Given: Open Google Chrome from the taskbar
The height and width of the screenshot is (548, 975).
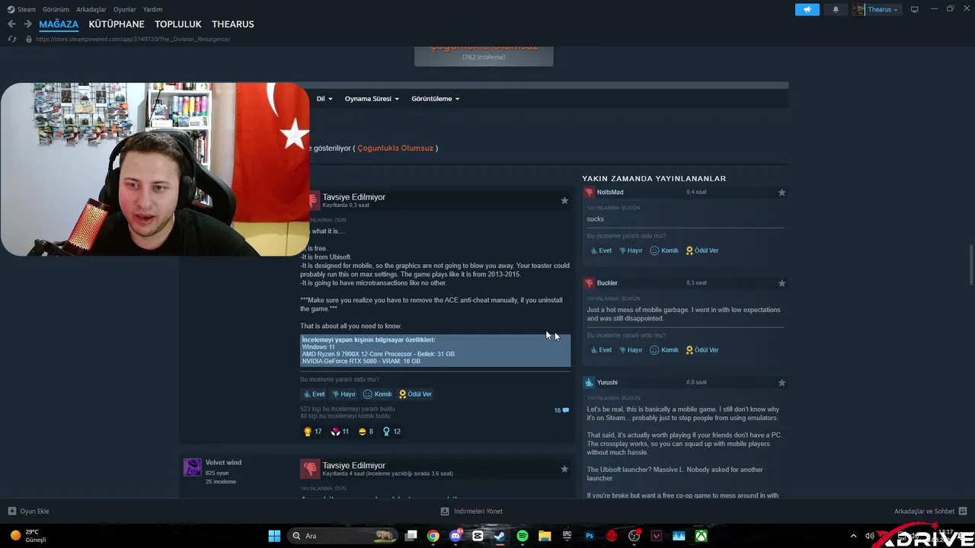Looking at the screenshot, I should pos(433,536).
